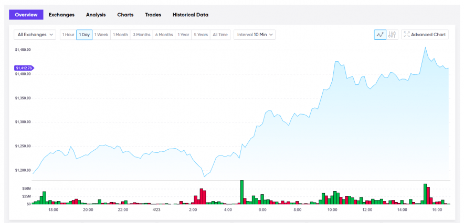Image resolution: width=464 pixels, height=223 pixels.
Task: Switch to the Analysis tab
Action: (x=96, y=15)
